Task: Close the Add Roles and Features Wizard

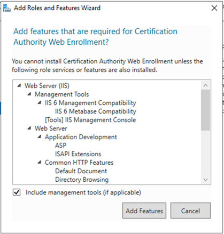Action: pos(214,8)
